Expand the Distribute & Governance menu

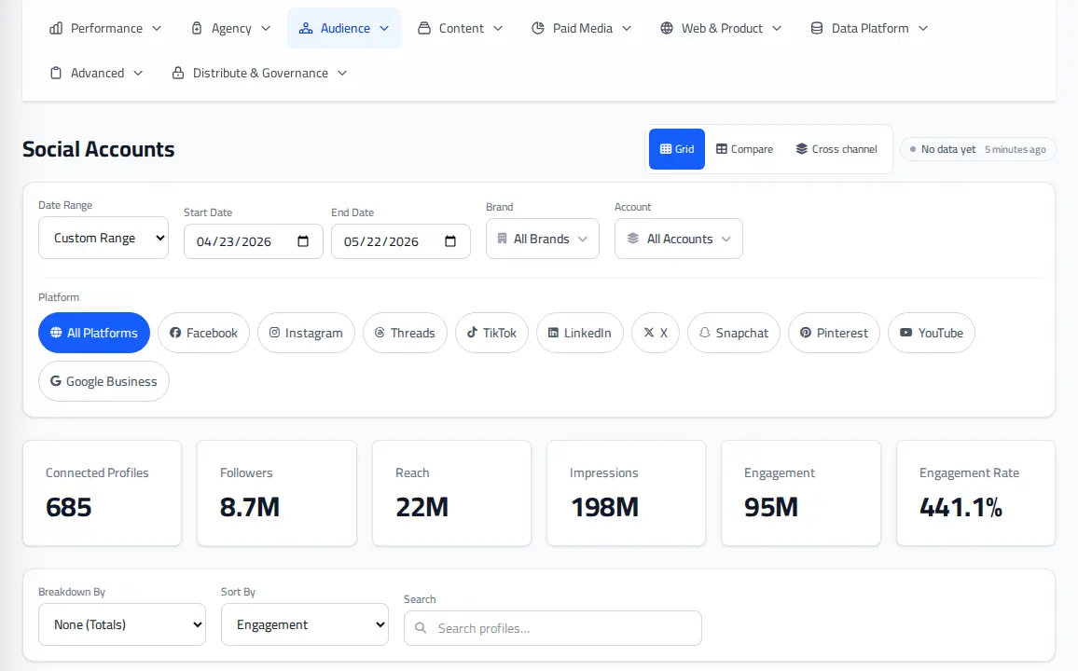pos(260,73)
